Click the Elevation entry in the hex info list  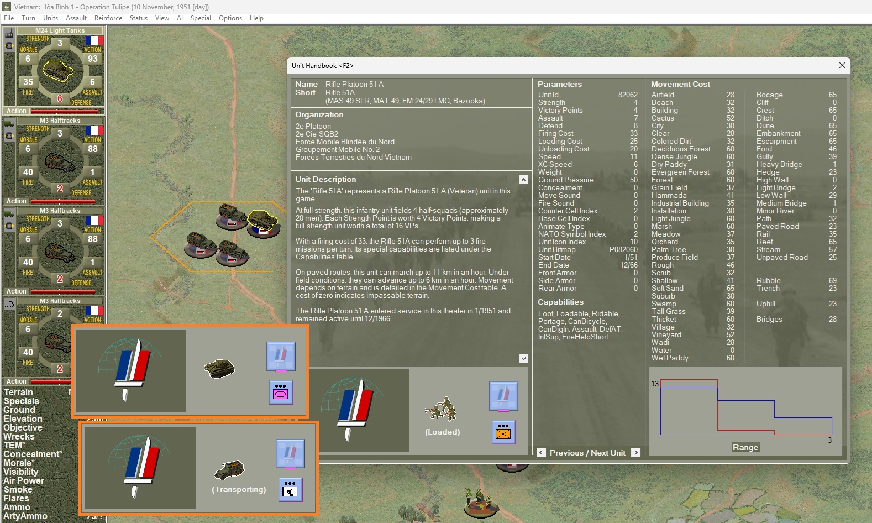23,419
